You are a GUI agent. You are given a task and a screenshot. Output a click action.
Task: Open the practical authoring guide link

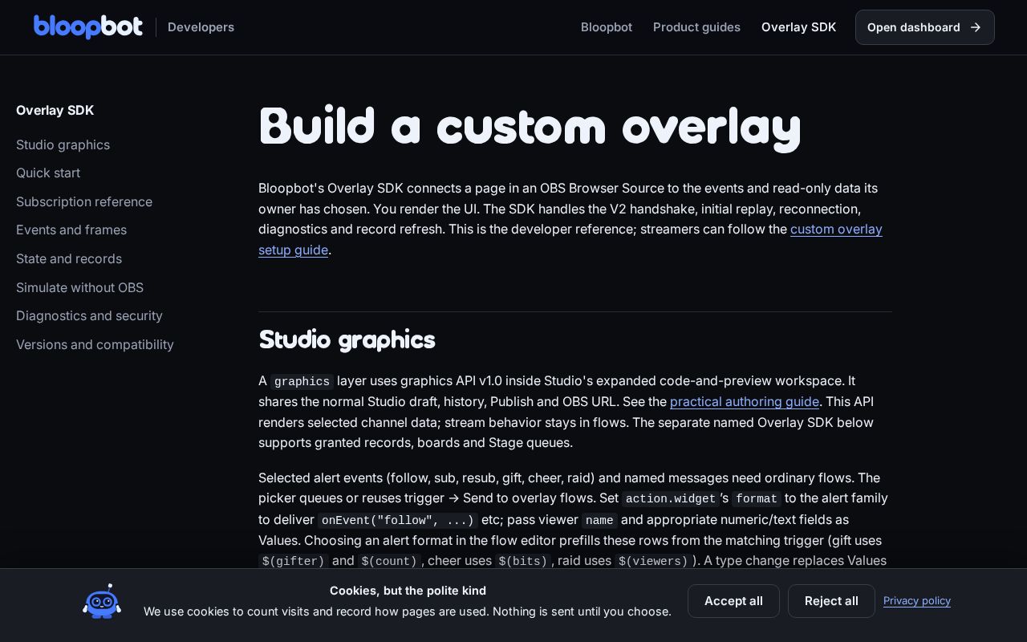point(745,401)
